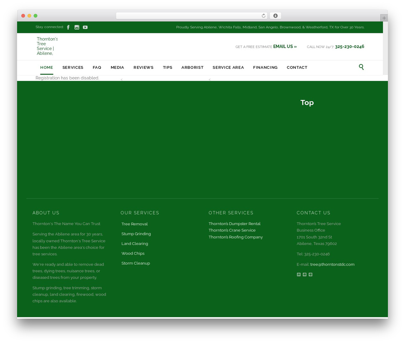Go to the Home menu item
The height and width of the screenshot is (343, 405).
[x=47, y=67]
